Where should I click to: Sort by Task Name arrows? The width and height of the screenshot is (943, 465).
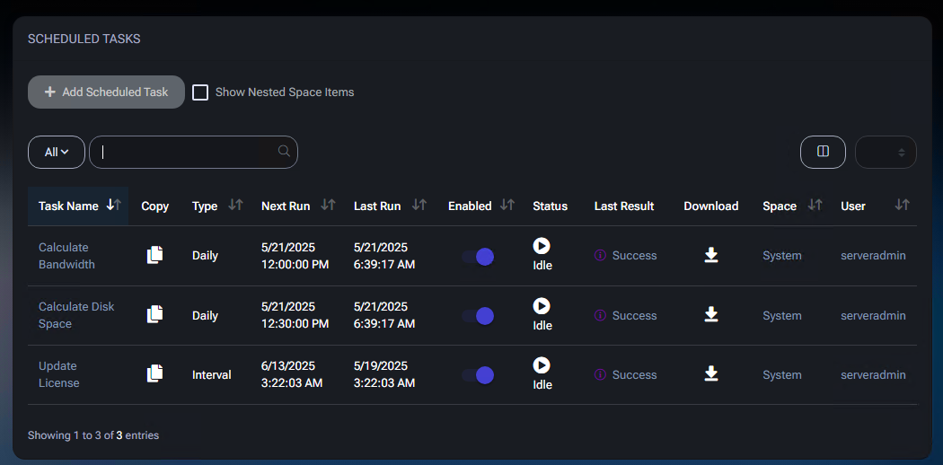(x=114, y=206)
